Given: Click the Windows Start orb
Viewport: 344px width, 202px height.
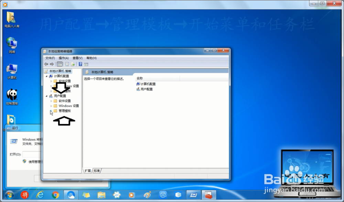Looking at the screenshot, I should [x=9, y=195].
